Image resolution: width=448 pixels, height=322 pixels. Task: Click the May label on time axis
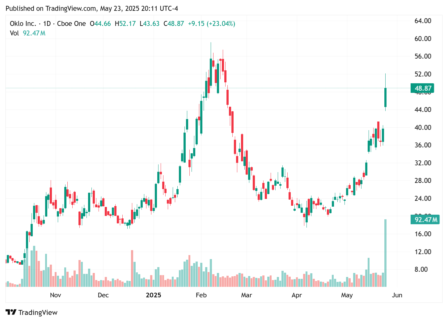(x=347, y=295)
